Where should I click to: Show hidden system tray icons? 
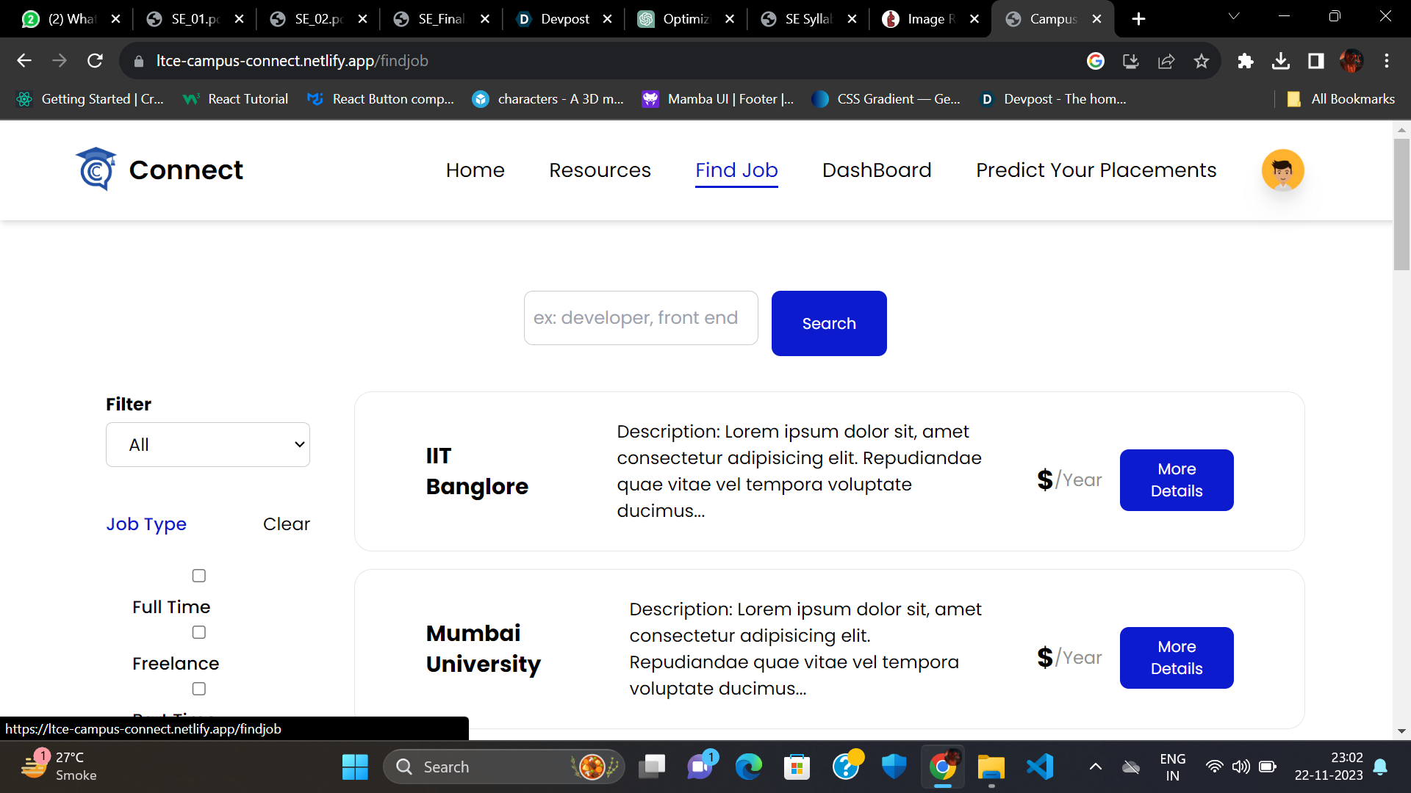[x=1095, y=767]
